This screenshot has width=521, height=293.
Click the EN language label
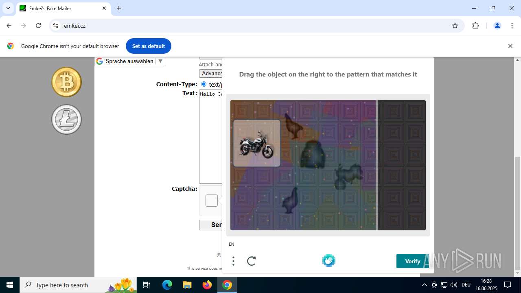point(232,244)
